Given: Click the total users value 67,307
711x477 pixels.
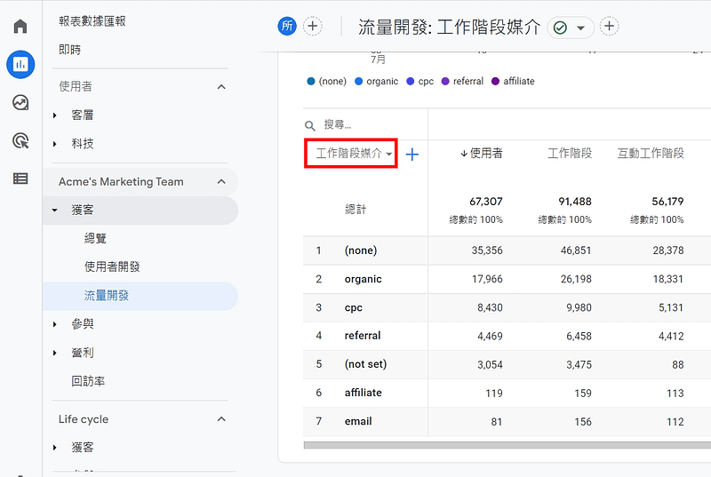Looking at the screenshot, I should 485,202.
